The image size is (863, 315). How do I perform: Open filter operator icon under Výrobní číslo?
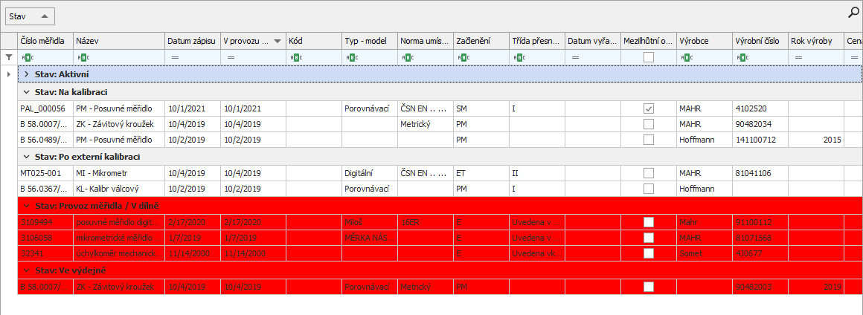click(x=742, y=57)
